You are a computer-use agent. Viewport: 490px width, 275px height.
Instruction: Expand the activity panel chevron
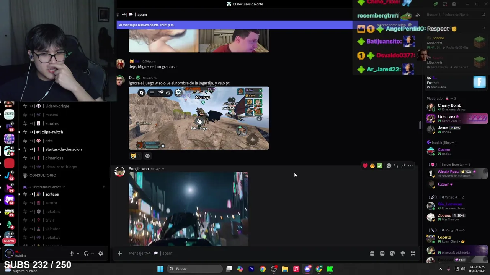click(484, 28)
